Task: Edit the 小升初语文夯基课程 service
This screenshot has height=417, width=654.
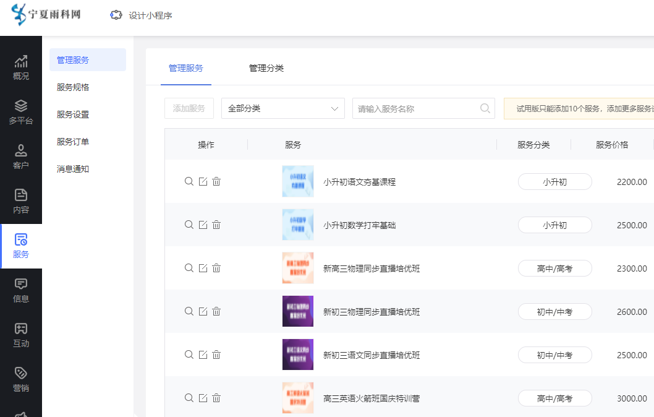Action: 203,181
